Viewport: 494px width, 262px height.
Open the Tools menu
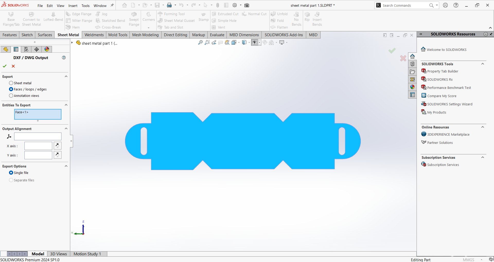click(x=85, y=5)
